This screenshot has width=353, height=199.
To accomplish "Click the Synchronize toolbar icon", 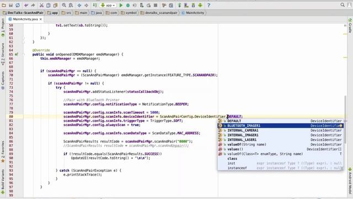I will pyautogui.click(x=18, y=5).
